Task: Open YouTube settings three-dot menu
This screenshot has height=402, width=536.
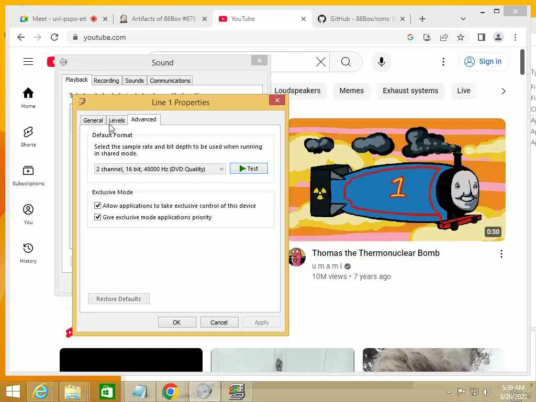Action: [443, 62]
